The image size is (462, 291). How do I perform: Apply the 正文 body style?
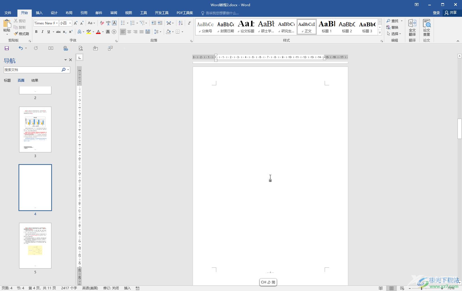pos(307,27)
